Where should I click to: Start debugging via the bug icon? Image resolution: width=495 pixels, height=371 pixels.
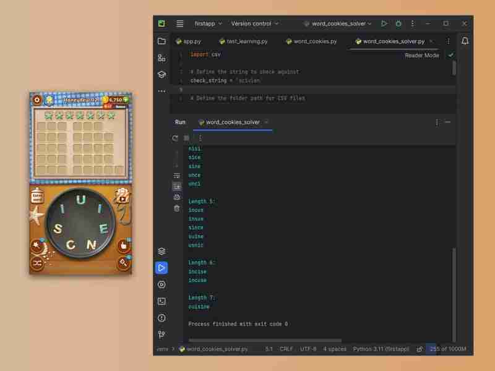(x=398, y=23)
